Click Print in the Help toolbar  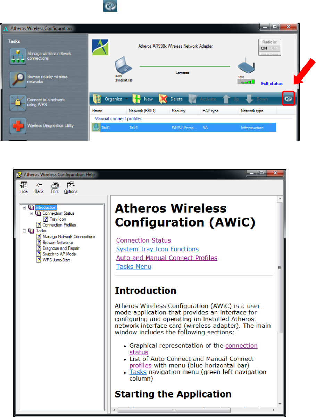pos(55,188)
